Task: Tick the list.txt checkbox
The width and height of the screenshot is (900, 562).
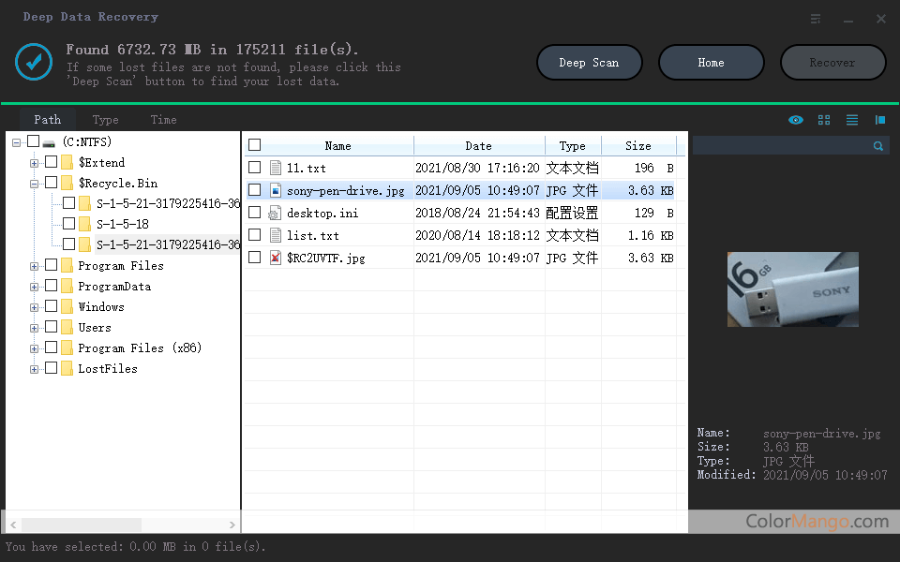Action: [x=255, y=235]
